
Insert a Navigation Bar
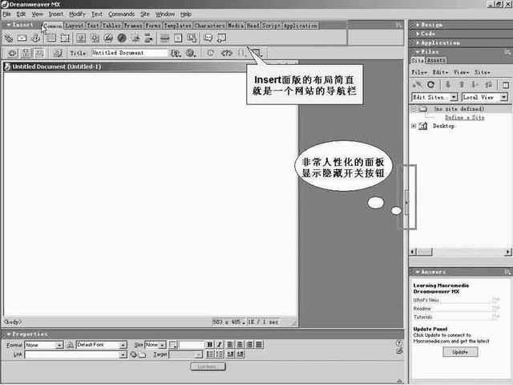click(148, 38)
